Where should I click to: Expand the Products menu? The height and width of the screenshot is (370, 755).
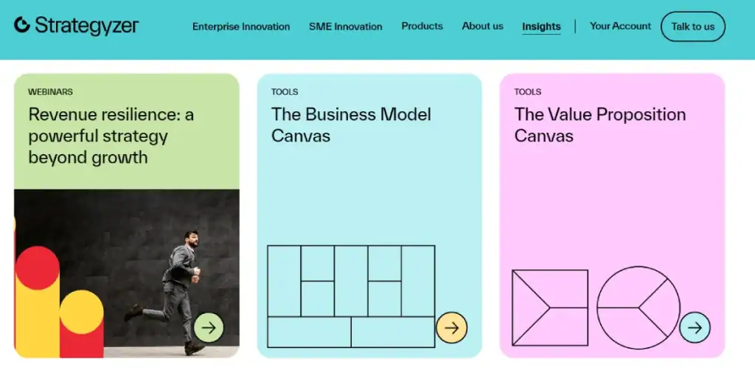[x=422, y=26]
